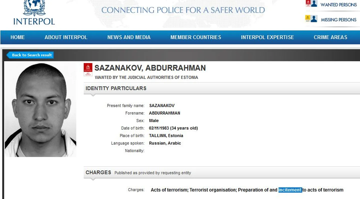Click the SAZANAKOV, ABDURRAHMAN name heading
Screen dimensions: 360x199
point(150,68)
